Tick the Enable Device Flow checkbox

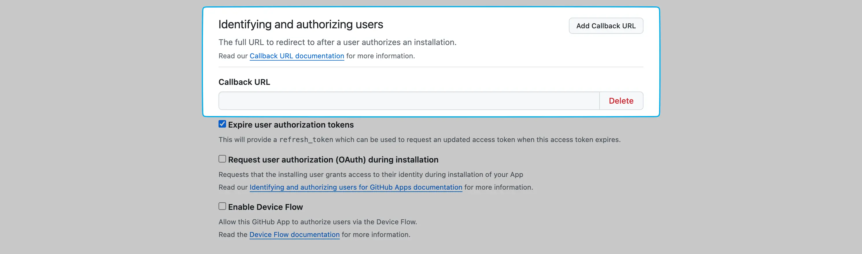[222, 206]
